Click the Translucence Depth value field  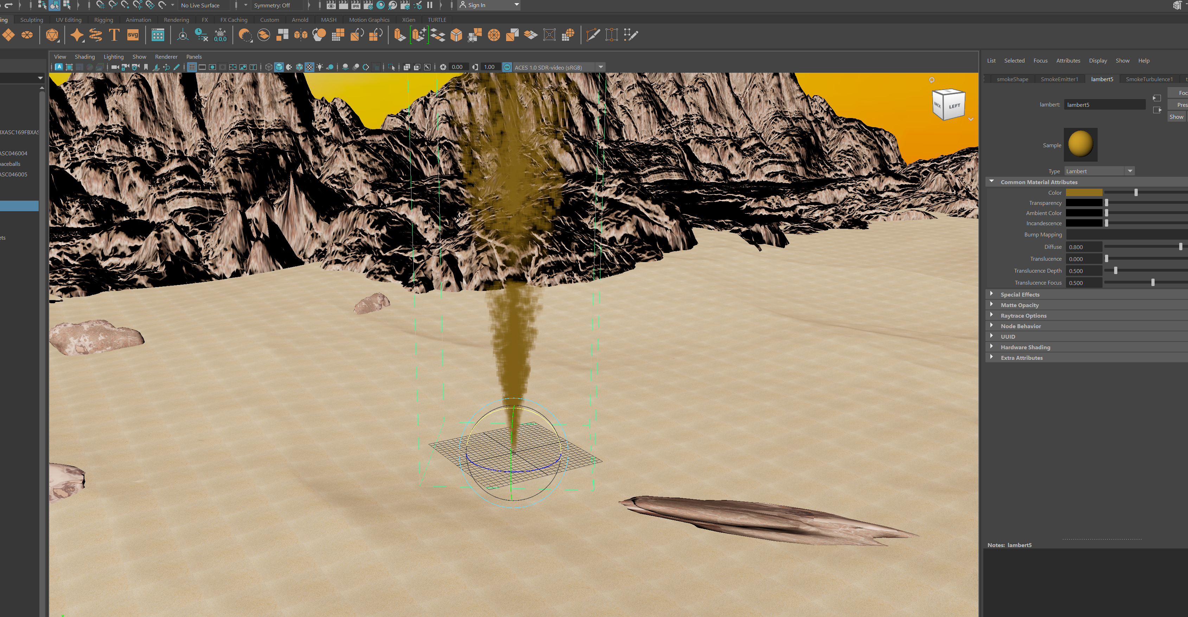click(x=1084, y=271)
